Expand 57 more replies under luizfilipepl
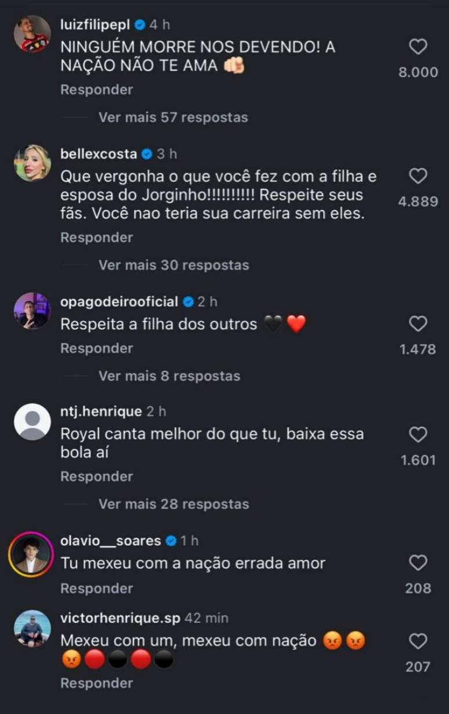This screenshot has width=449, height=714. [173, 117]
